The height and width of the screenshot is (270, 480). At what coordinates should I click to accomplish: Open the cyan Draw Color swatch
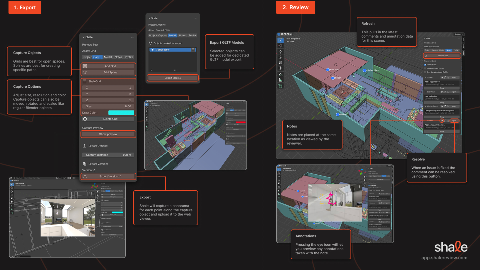click(x=121, y=113)
